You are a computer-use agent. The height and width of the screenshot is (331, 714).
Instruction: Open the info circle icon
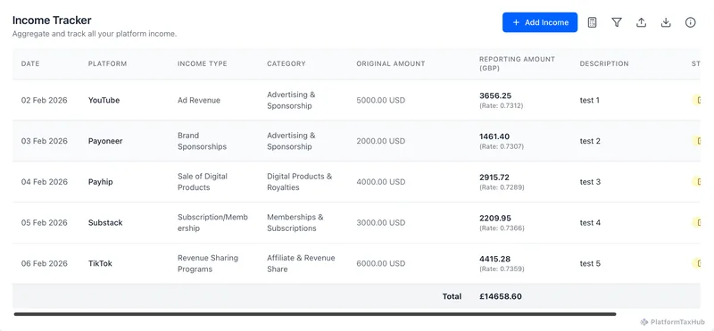690,22
